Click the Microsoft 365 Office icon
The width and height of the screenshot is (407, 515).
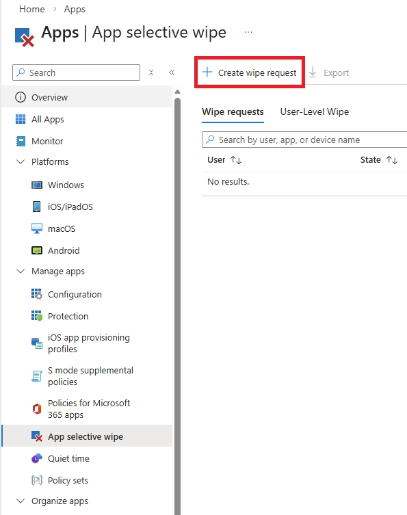click(37, 408)
